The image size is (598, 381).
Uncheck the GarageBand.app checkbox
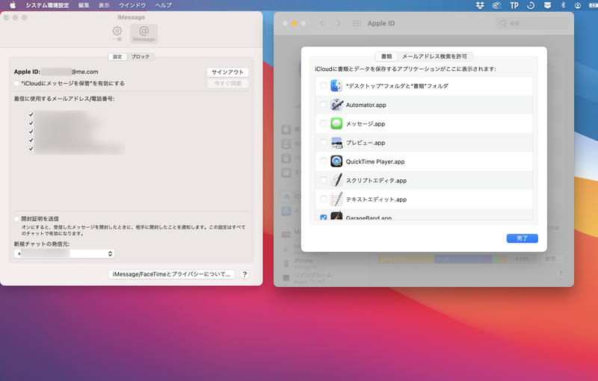click(x=324, y=217)
